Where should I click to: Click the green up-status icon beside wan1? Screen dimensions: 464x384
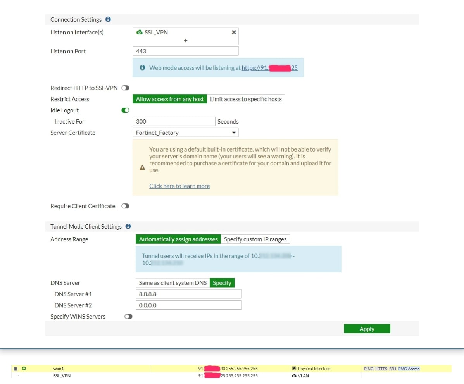(24, 369)
